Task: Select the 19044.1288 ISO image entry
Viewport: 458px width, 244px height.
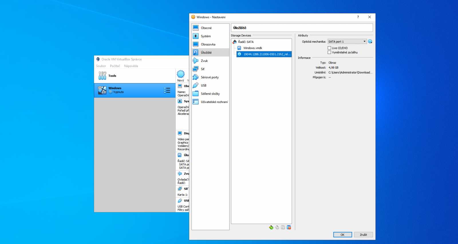Action: (264, 54)
